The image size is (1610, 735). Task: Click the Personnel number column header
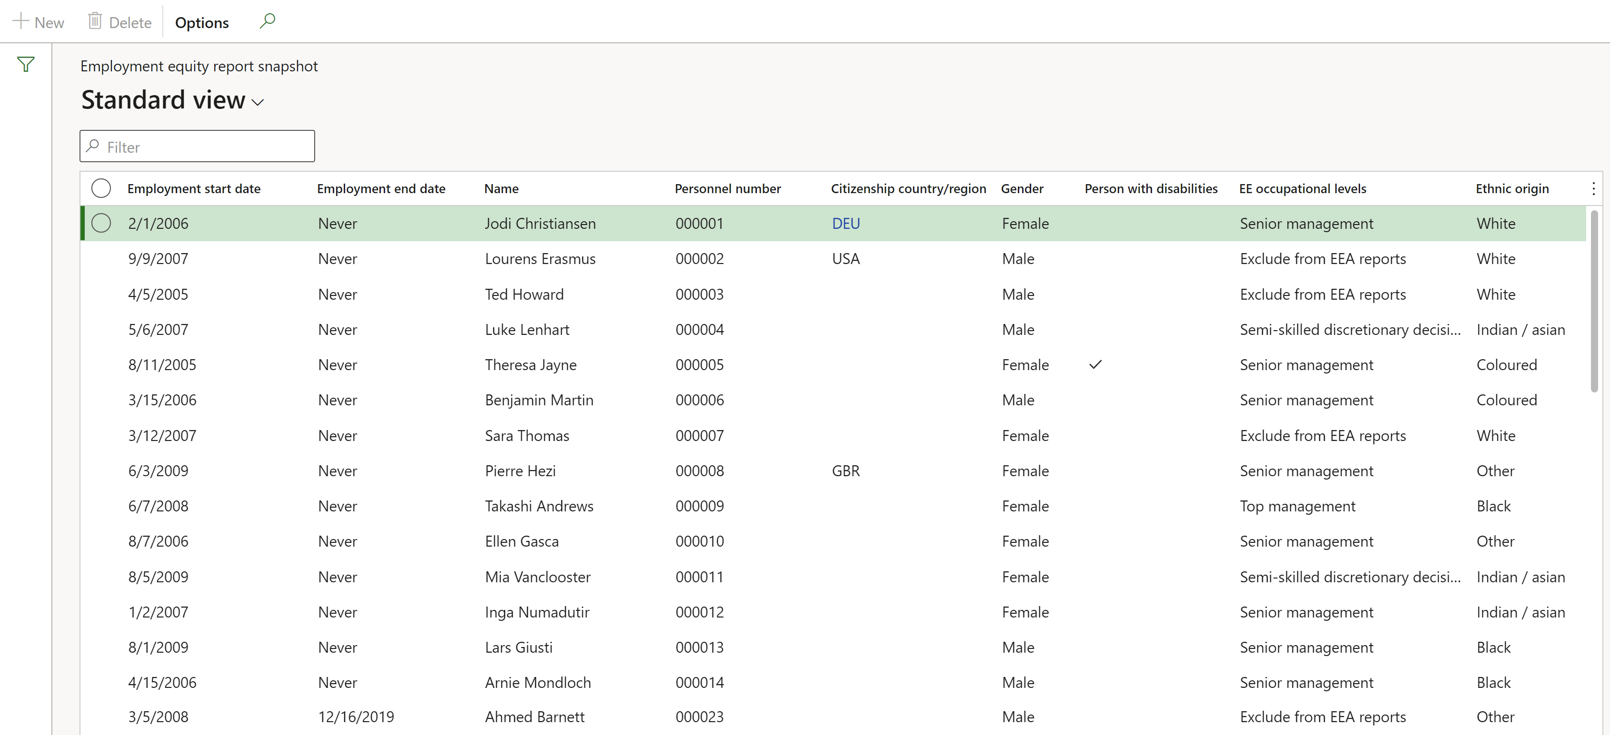coord(727,188)
